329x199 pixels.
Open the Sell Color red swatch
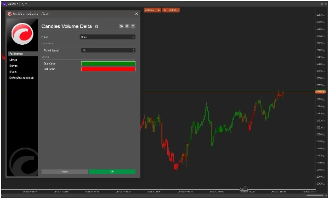pos(108,69)
